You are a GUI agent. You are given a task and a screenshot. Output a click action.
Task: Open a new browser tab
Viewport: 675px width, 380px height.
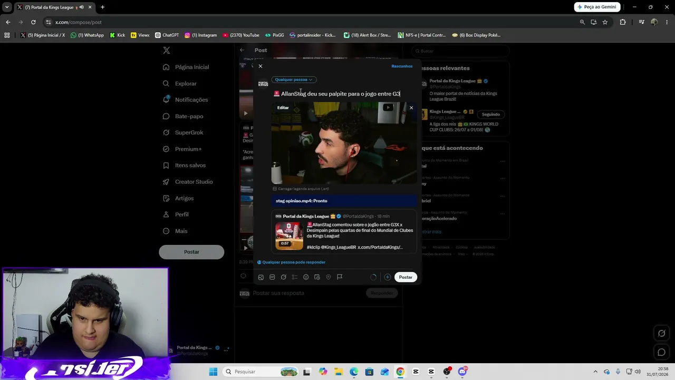click(x=102, y=7)
